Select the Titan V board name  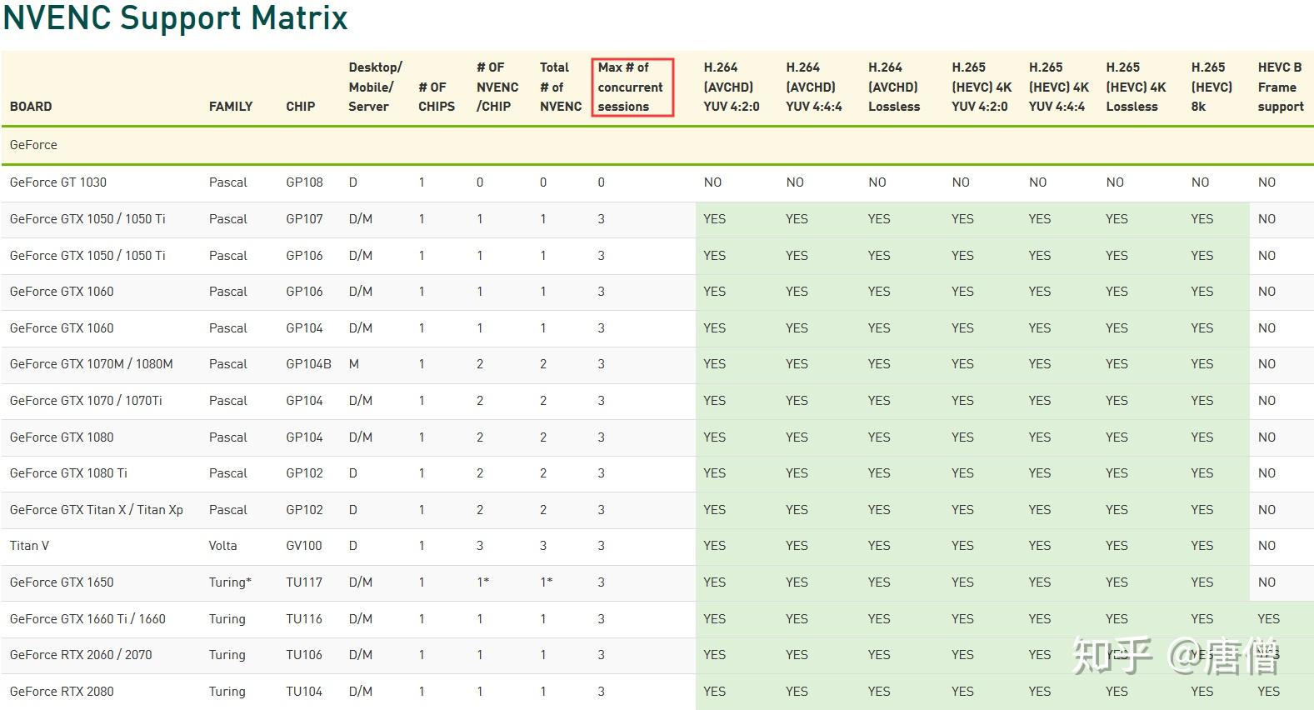point(29,546)
